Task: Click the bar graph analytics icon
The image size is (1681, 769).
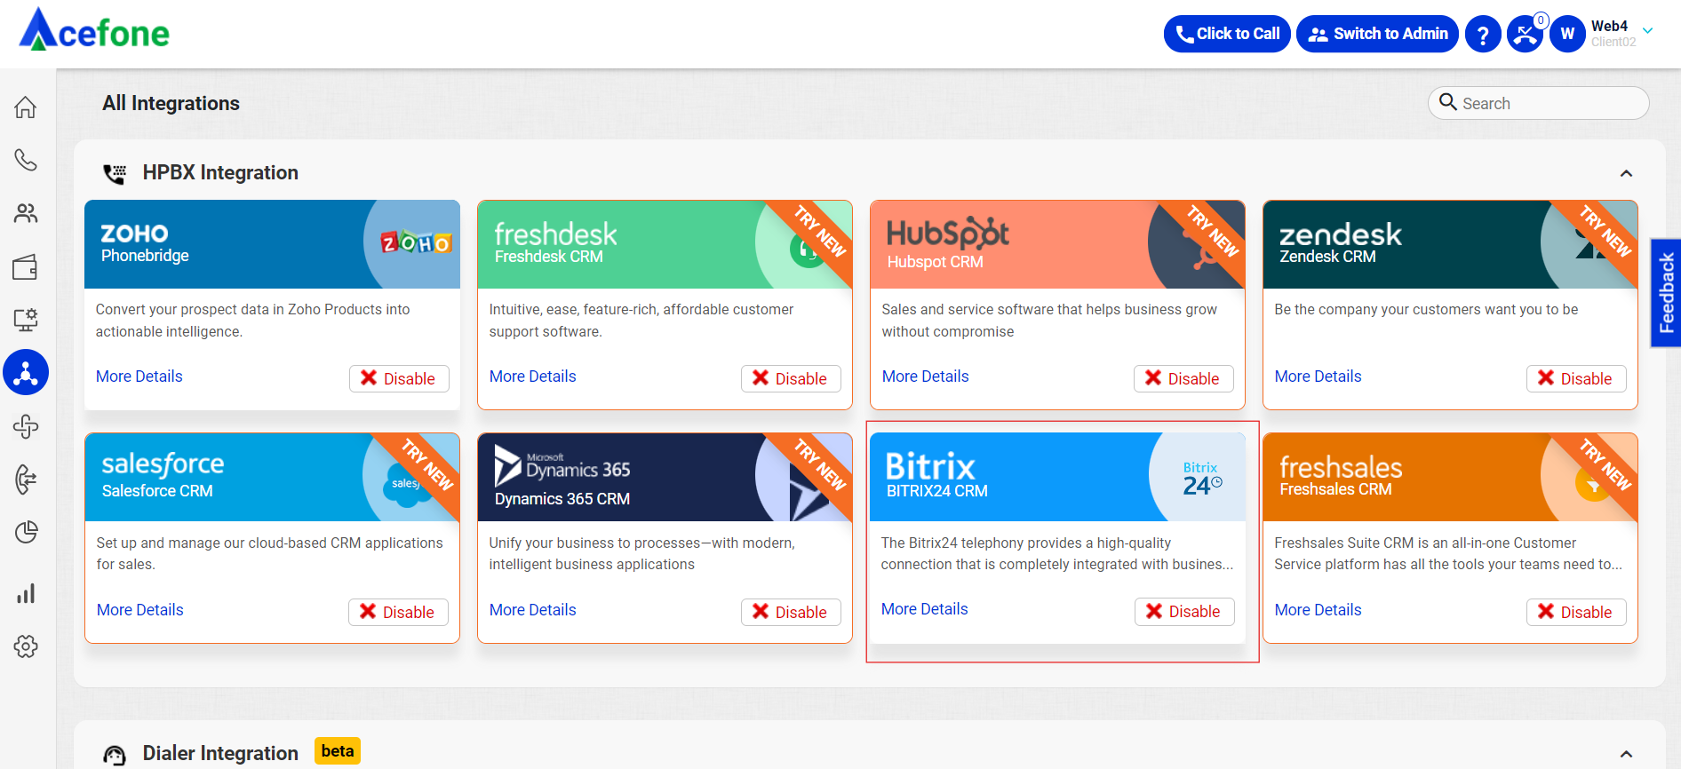Action: [x=26, y=593]
